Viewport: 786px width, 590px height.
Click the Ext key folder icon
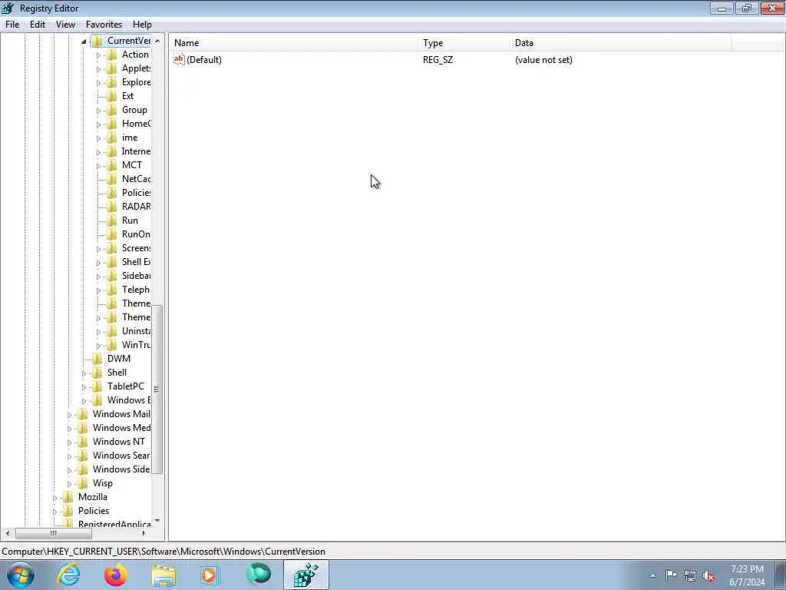(112, 96)
